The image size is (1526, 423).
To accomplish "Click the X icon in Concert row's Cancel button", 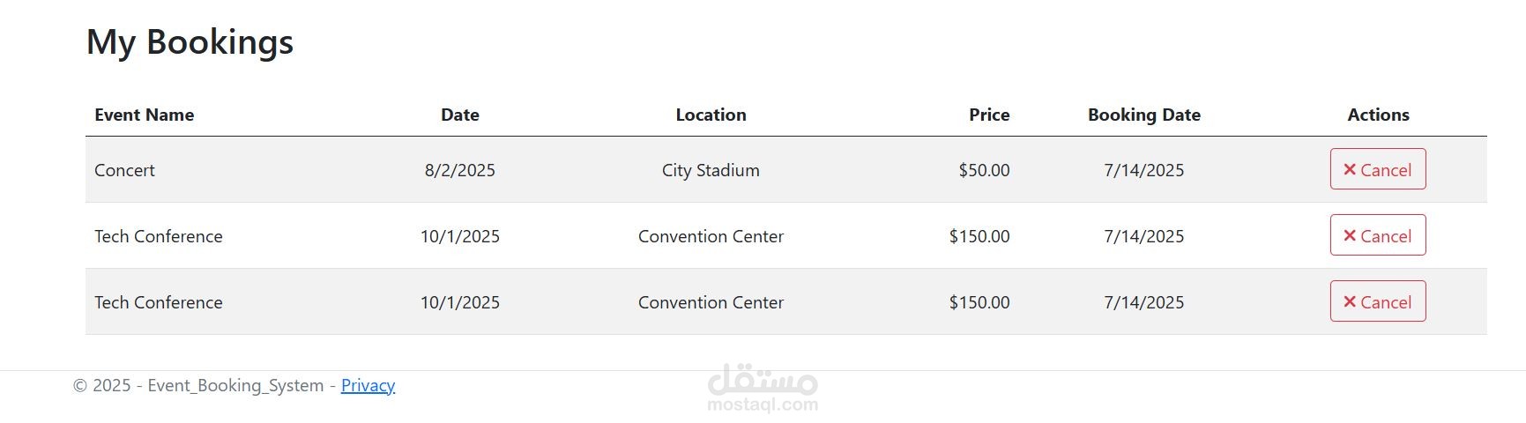I will tap(1349, 169).
